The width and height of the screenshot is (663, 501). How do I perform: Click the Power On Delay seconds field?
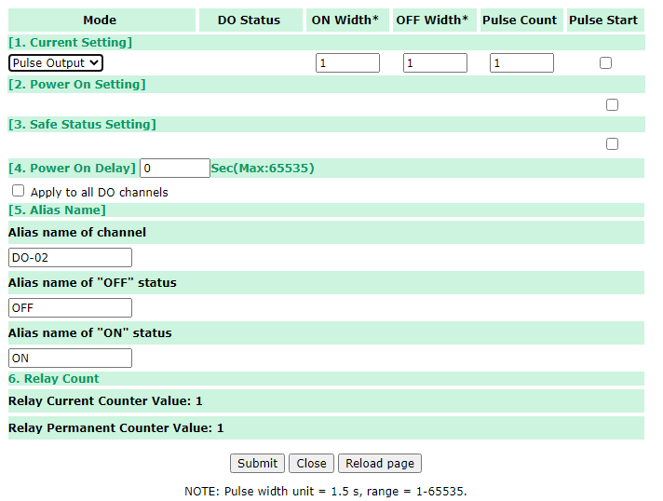(x=175, y=169)
